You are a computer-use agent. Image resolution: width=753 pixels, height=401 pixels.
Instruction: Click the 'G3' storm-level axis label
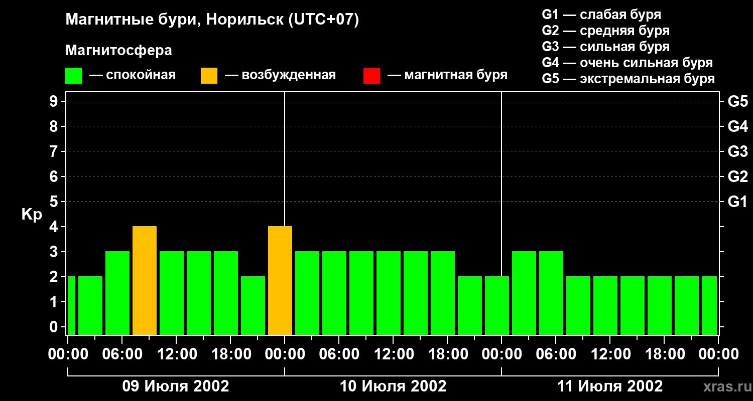pyautogui.click(x=738, y=151)
